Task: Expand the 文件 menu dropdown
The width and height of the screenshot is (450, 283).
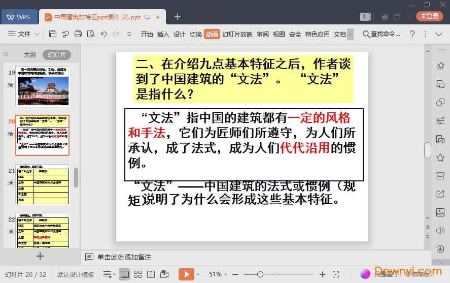Action: [x=24, y=34]
